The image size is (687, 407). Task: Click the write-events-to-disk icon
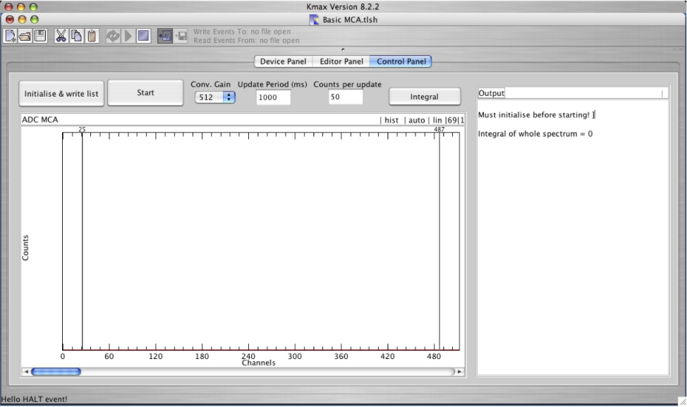coord(181,36)
